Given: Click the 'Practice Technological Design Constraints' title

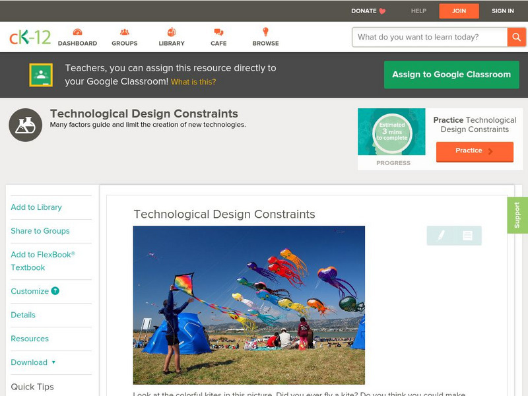Looking at the screenshot, I should pos(475,125).
